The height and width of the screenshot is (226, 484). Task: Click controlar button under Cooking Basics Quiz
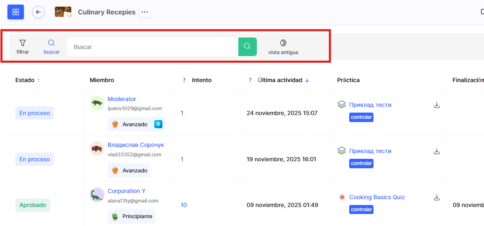(361, 210)
